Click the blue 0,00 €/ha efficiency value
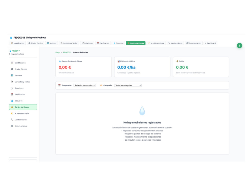Image resolution: width=252 pixels, height=189 pixels. tap(126, 67)
